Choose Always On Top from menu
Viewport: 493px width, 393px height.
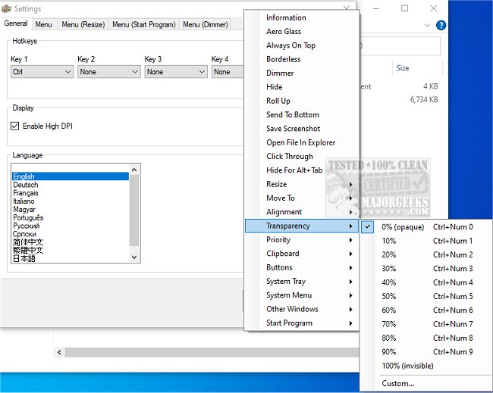(x=290, y=45)
